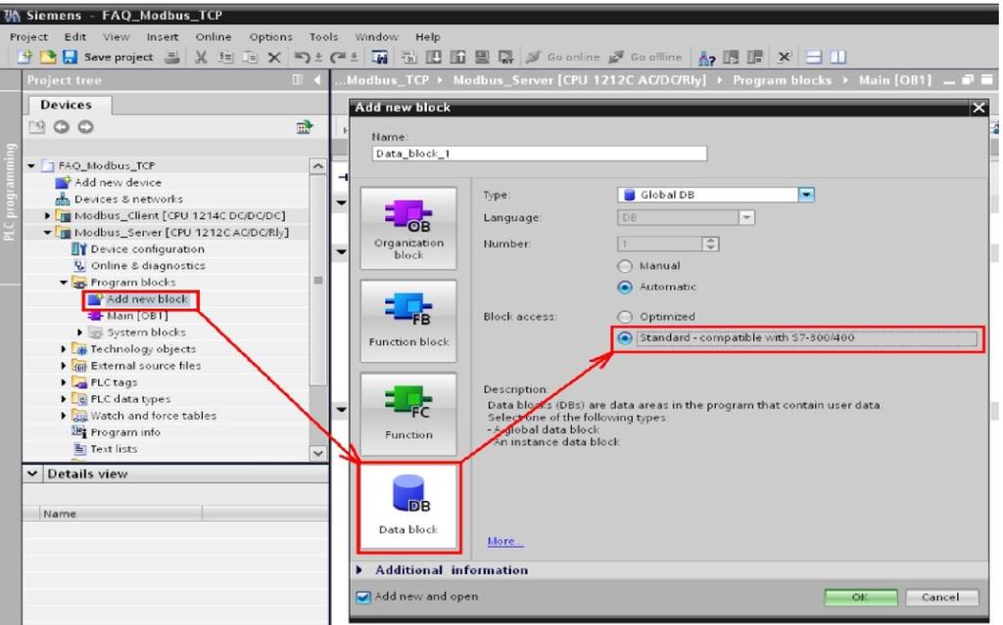Click the Delete X icon in toolbar
1003x625 pixels.
pos(274,58)
